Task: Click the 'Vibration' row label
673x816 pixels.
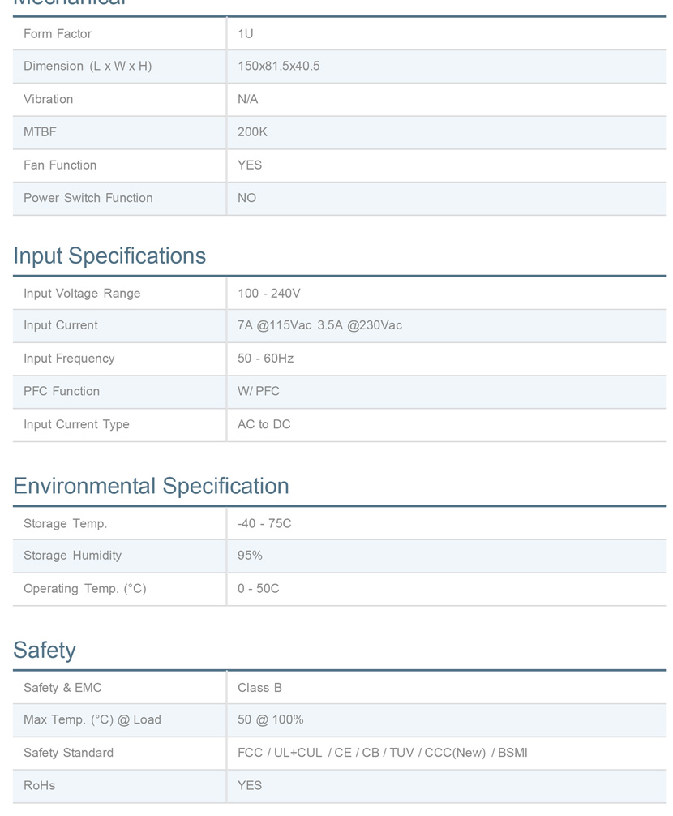Action: pos(49,99)
